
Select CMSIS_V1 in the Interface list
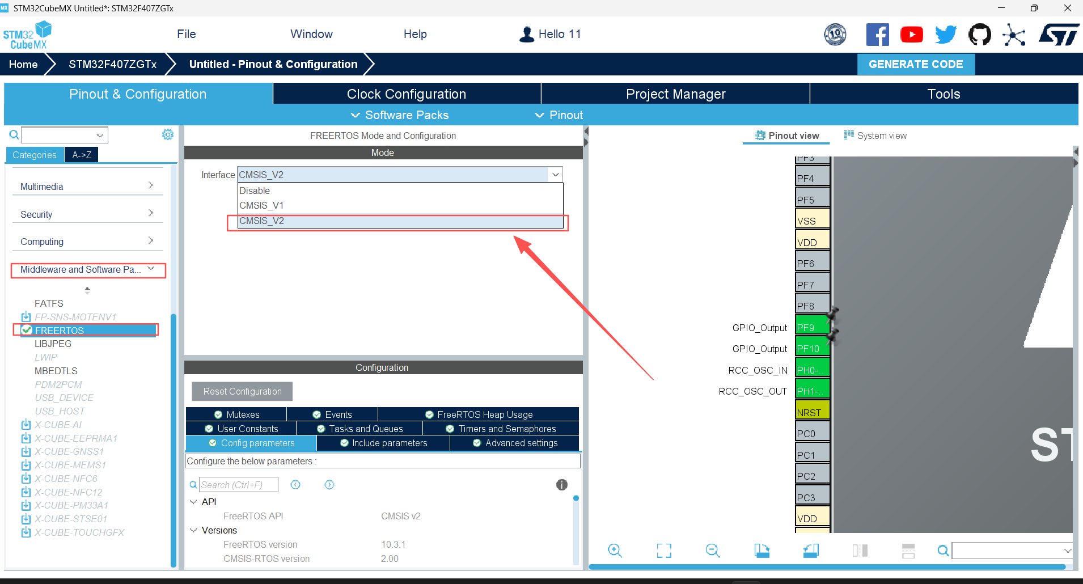pos(400,205)
